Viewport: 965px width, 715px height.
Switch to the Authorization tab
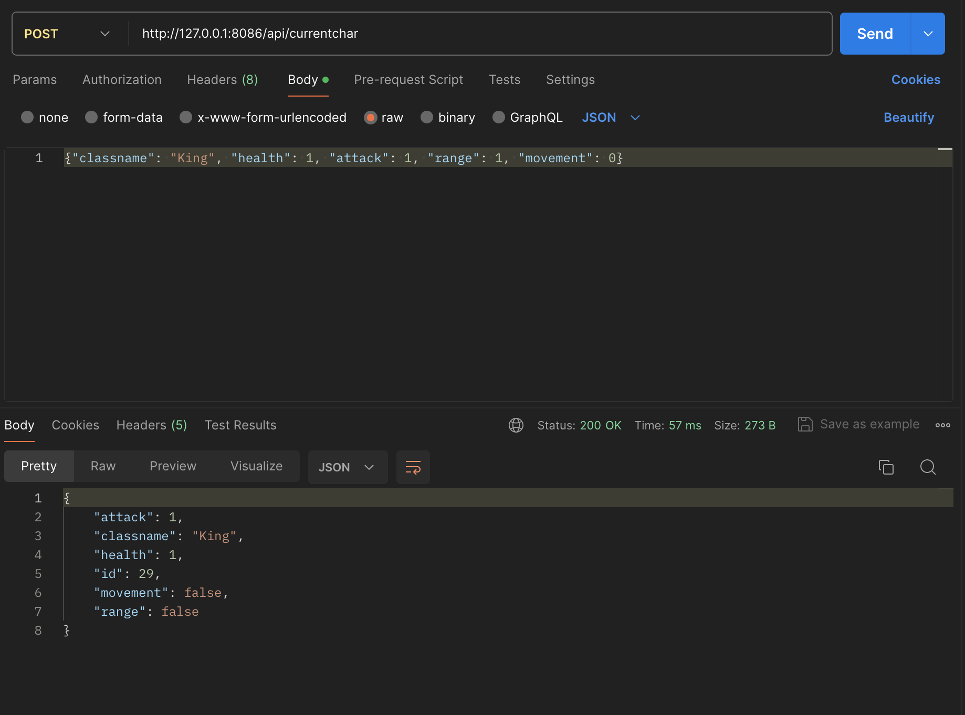click(x=122, y=80)
